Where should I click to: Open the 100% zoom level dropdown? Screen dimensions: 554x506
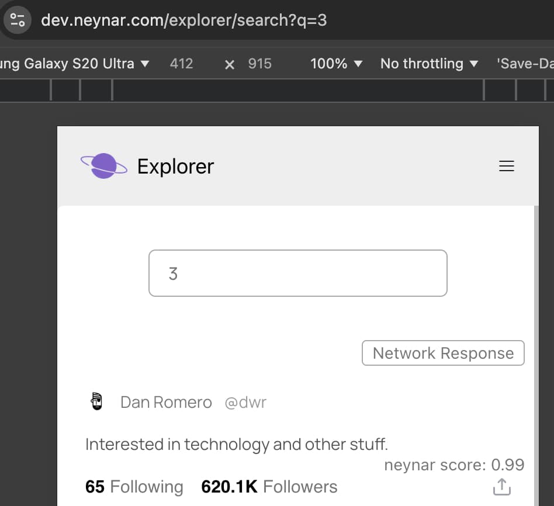pos(336,64)
